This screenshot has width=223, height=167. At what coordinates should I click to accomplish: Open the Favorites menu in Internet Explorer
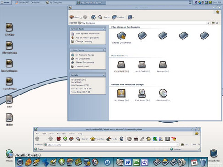pyautogui.click(x=61, y=134)
